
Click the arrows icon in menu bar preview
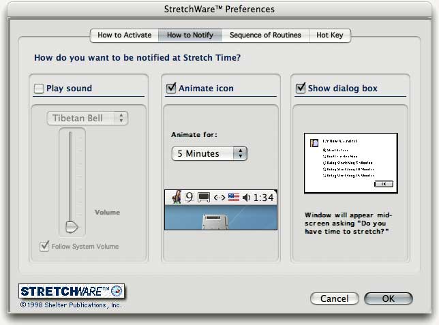219,198
